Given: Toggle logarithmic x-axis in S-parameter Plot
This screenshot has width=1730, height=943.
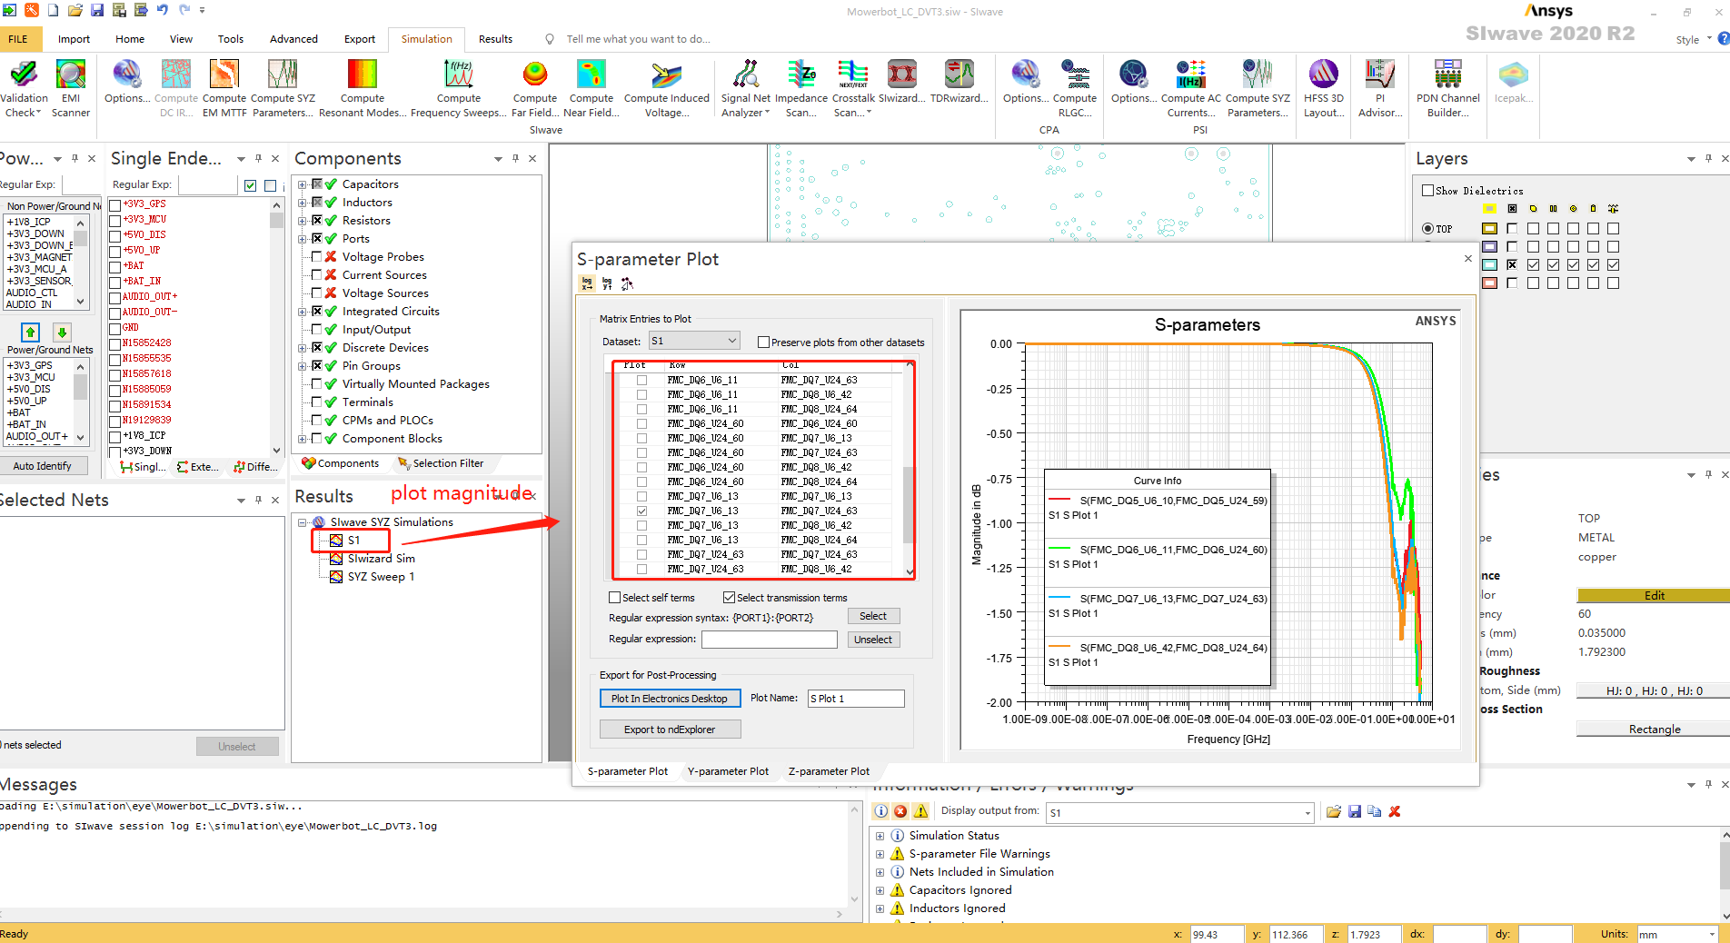Looking at the screenshot, I should [586, 283].
